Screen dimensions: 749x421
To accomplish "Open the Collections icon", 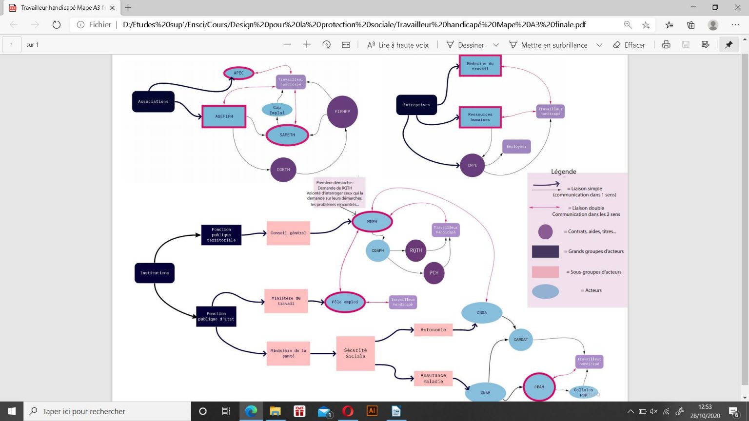I will tap(691, 25).
